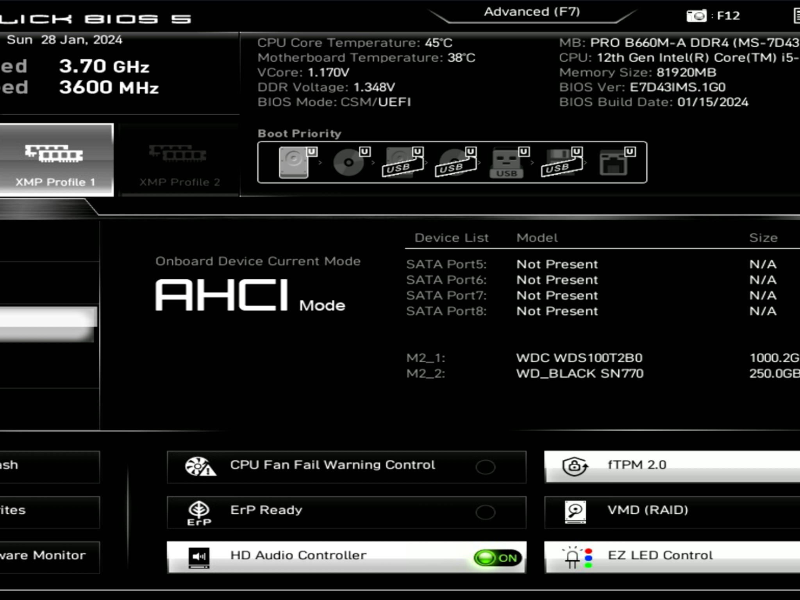Click the BIOS Mode CSM/UEFI text
This screenshot has height=600, width=800.
pos(334,102)
